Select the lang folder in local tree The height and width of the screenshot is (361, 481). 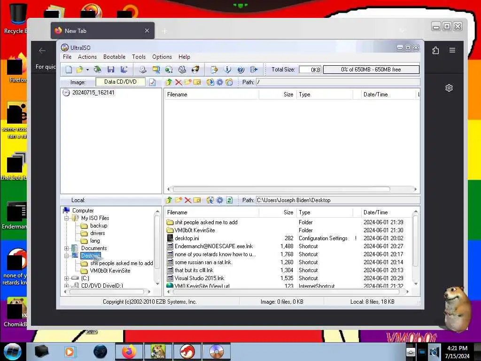95,241
